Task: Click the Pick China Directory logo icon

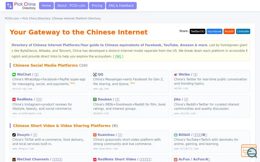Action: 9,6
